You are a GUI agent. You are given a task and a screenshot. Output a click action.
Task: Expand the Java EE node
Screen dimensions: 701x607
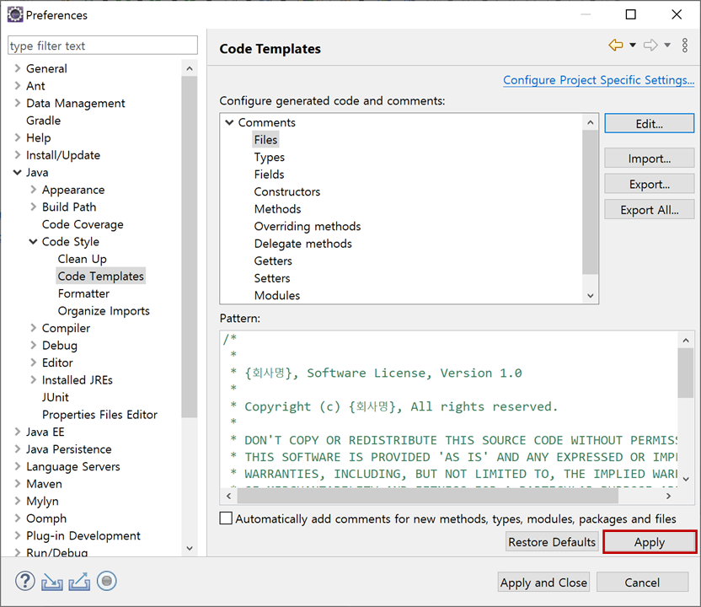click(x=18, y=432)
